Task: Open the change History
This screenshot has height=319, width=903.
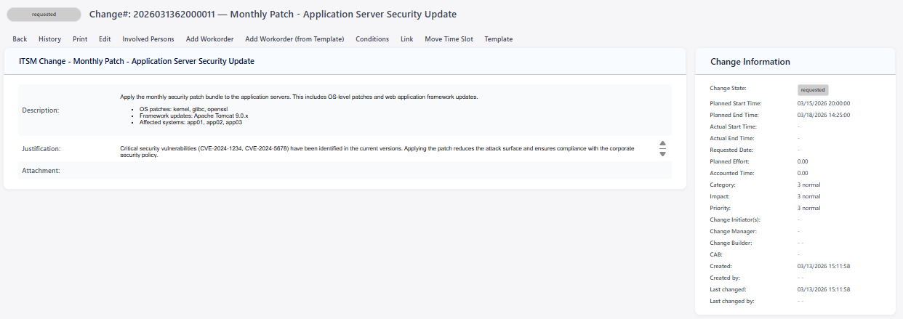Action: [x=50, y=39]
